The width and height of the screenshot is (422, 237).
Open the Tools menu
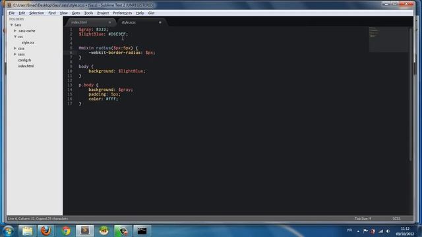88,13
